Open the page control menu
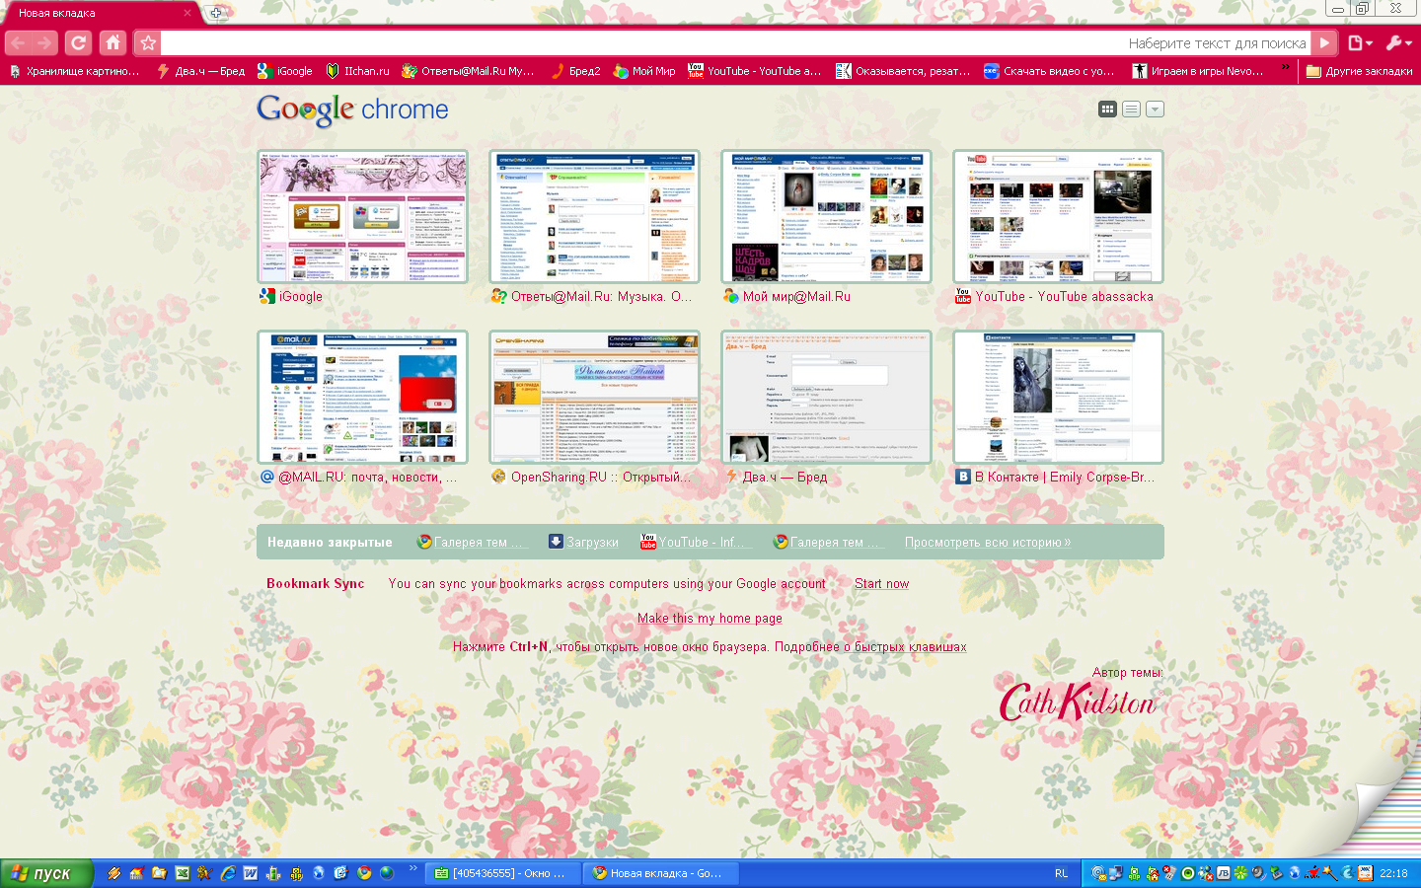Image resolution: width=1421 pixels, height=888 pixels. [x=1360, y=42]
